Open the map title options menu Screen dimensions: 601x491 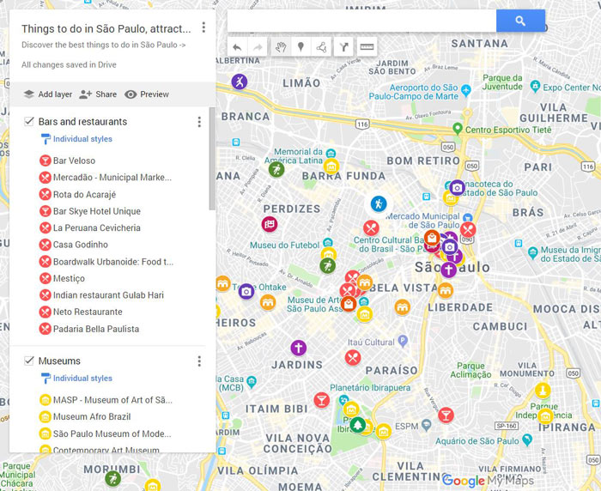pos(203,27)
